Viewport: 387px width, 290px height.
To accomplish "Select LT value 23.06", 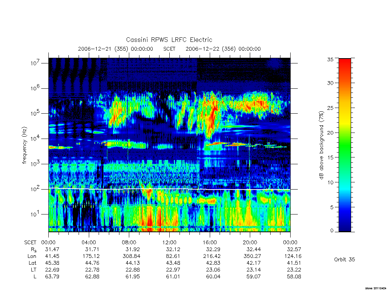I will click(213, 270).
